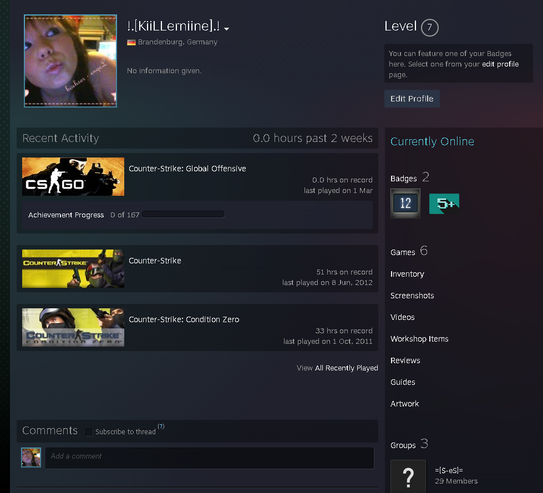Click the CS:GO achievement progress bar
543x493 pixels.
coord(184,215)
